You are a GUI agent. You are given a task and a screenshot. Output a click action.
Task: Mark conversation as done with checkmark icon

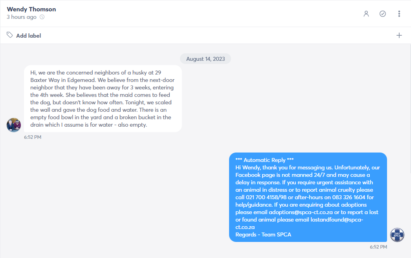[383, 14]
